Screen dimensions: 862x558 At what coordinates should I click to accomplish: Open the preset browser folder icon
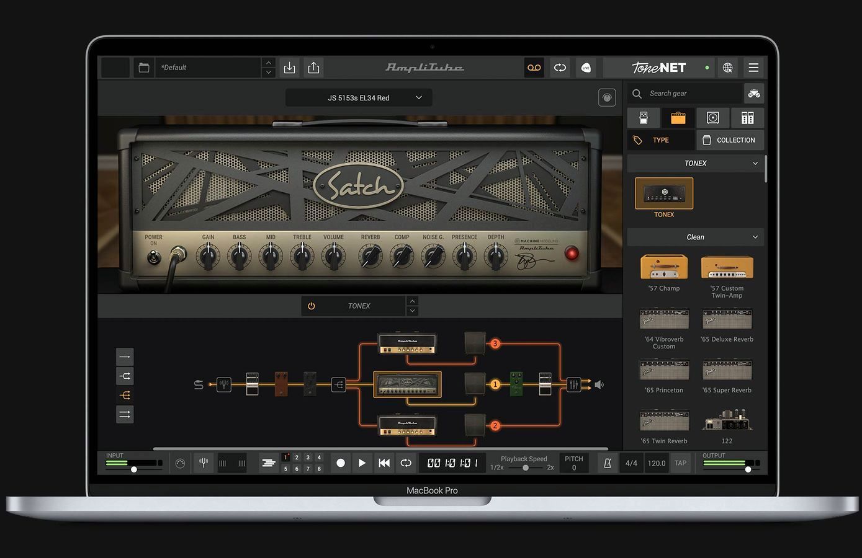pos(144,68)
